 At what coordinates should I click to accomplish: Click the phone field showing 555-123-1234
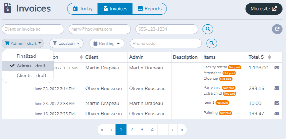tap(166, 29)
